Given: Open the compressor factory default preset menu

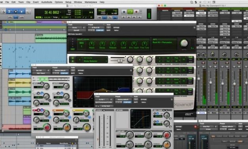Looking at the screenshot, I should tap(123, 99).
